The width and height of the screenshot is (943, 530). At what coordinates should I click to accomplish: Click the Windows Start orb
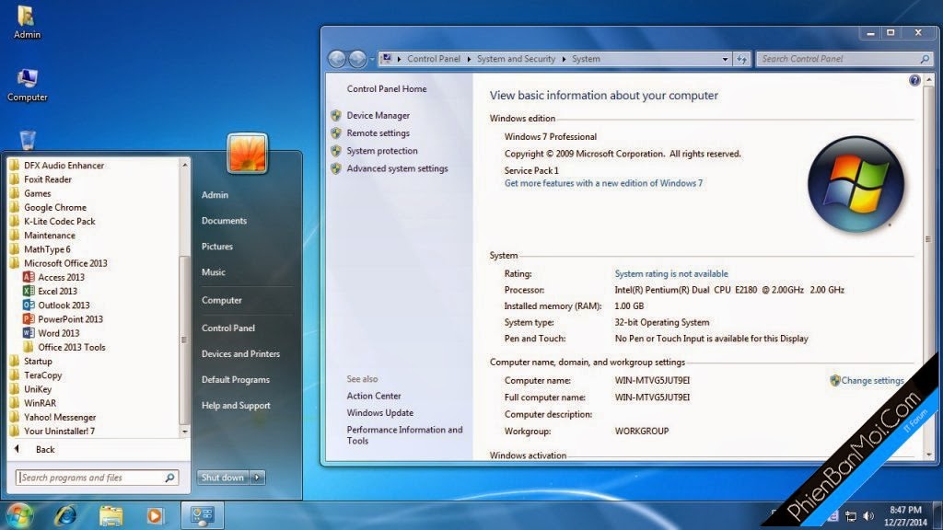pos(18,515)
